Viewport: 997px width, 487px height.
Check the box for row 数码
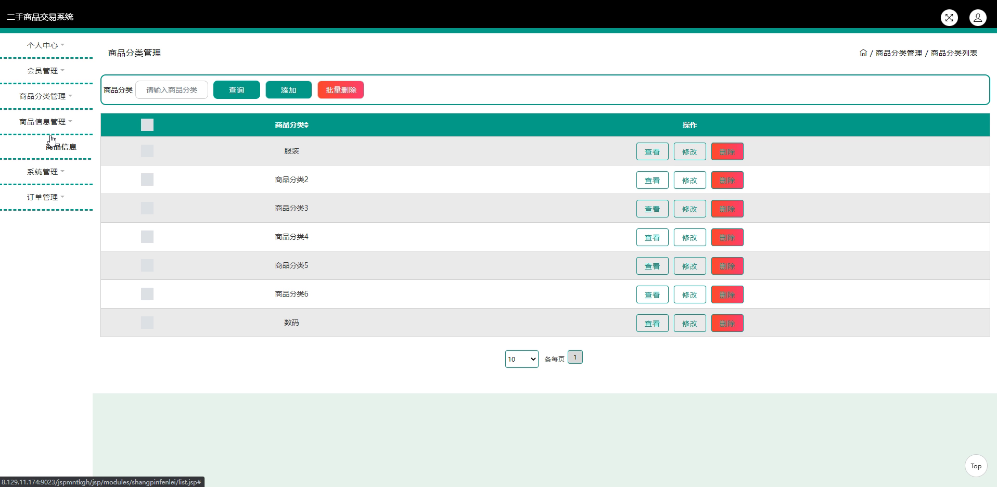147,323
